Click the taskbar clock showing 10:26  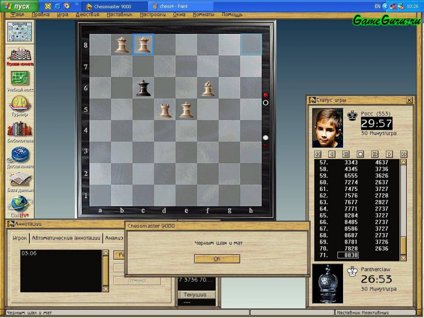click(x=413, y=6)
